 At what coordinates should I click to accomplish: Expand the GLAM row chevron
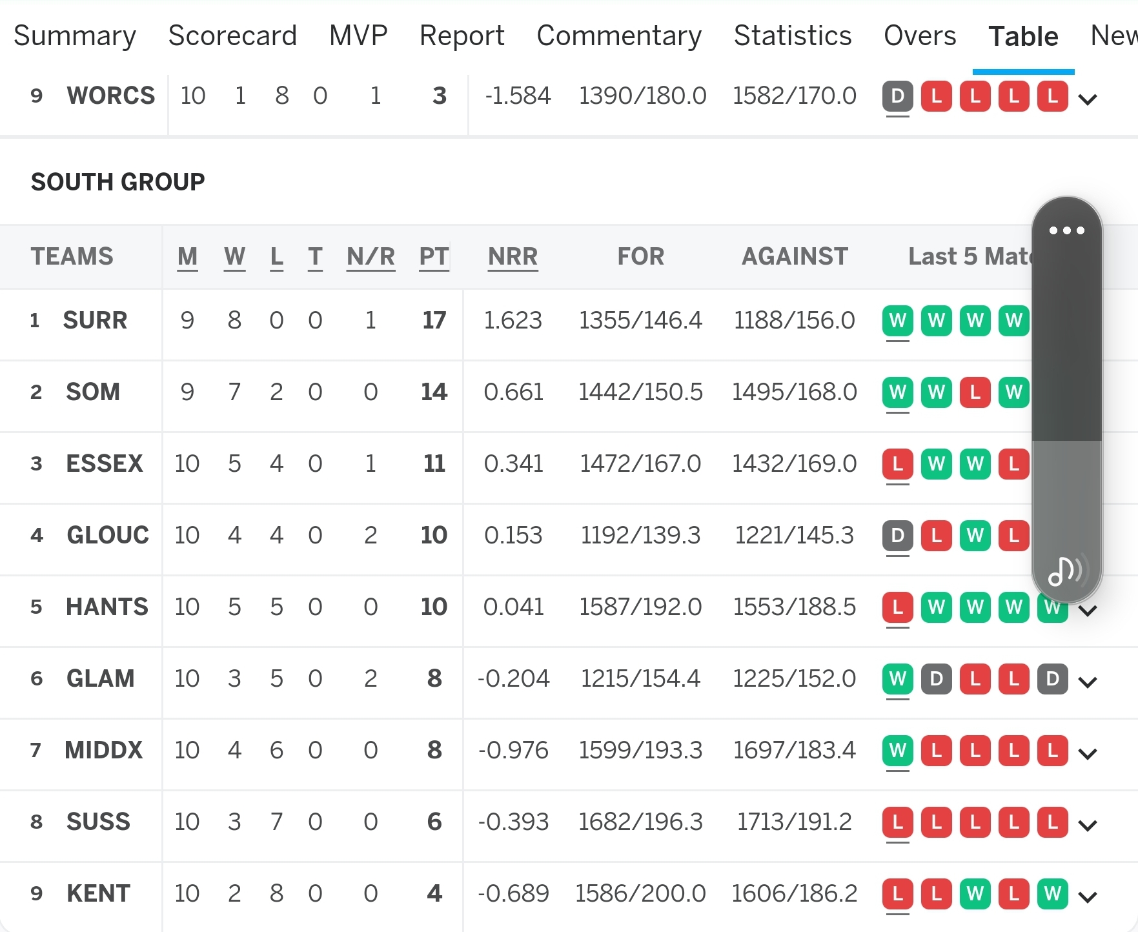pyautogui.click(x=1088, y=682)
